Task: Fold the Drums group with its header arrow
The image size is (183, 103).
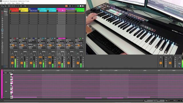Action: tap(46, 9)
